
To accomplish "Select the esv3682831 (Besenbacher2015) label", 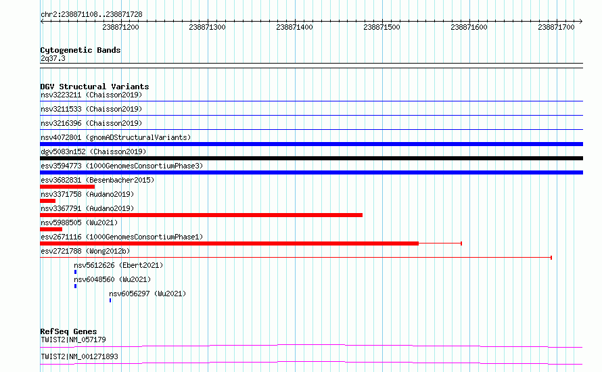I will click(97, 180).
